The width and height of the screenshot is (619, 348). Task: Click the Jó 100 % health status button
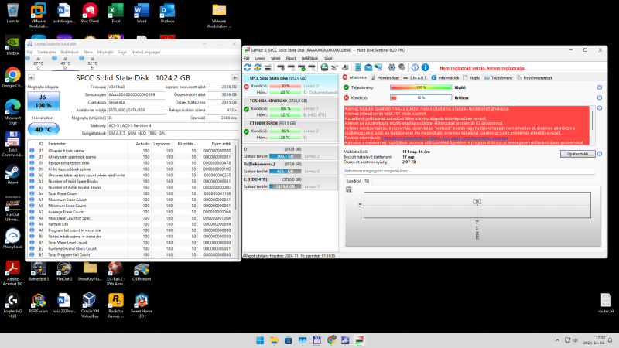43,101
